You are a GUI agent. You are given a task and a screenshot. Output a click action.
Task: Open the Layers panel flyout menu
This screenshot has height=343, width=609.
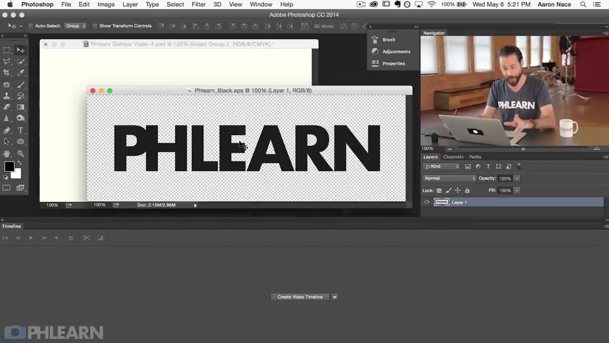point(605,157)
